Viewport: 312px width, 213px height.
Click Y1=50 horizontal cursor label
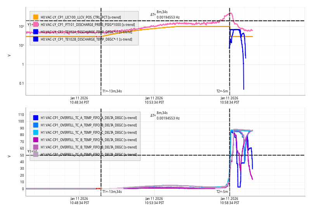coord(32,152)
